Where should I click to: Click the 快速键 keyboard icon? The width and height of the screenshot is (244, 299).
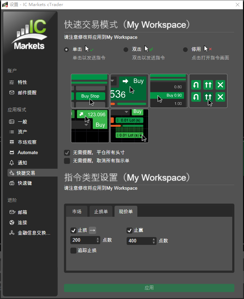(12, 183)
